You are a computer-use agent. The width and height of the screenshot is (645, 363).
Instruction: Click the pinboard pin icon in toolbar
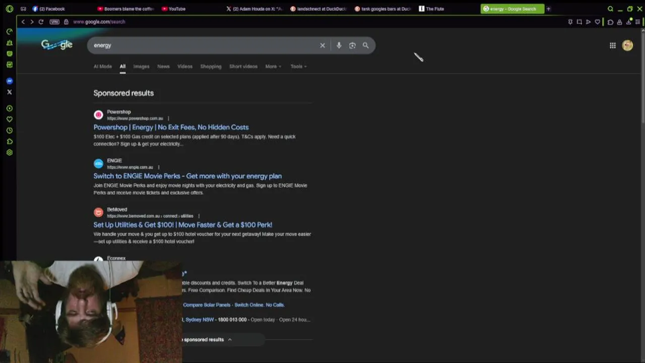click(x=570, y=22)
